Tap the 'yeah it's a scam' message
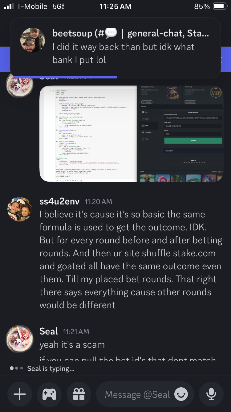 [72, 345]
